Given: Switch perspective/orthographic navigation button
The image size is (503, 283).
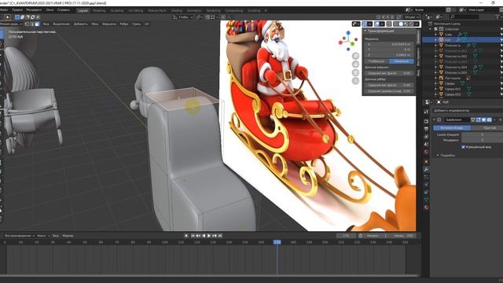Looking at the screenshot, I should pos(355,81).
